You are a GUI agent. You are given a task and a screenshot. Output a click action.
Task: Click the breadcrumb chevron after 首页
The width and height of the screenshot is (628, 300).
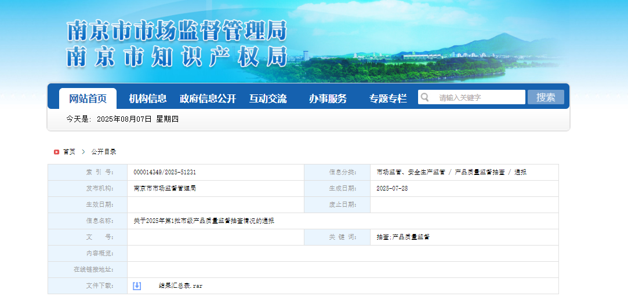[84, 152]
